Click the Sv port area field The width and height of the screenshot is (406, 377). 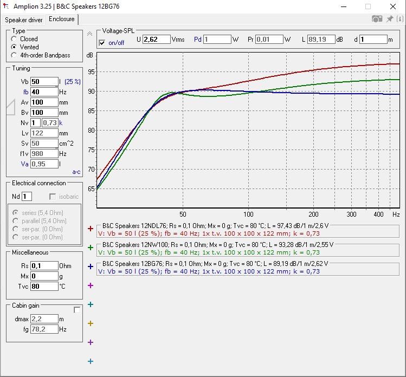44,144
